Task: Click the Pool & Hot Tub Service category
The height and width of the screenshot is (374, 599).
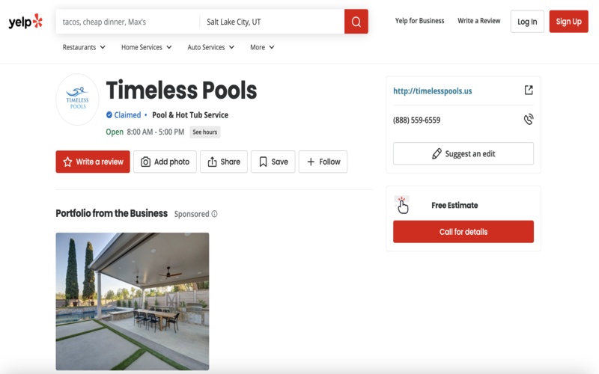Action: tap(190, 115)
